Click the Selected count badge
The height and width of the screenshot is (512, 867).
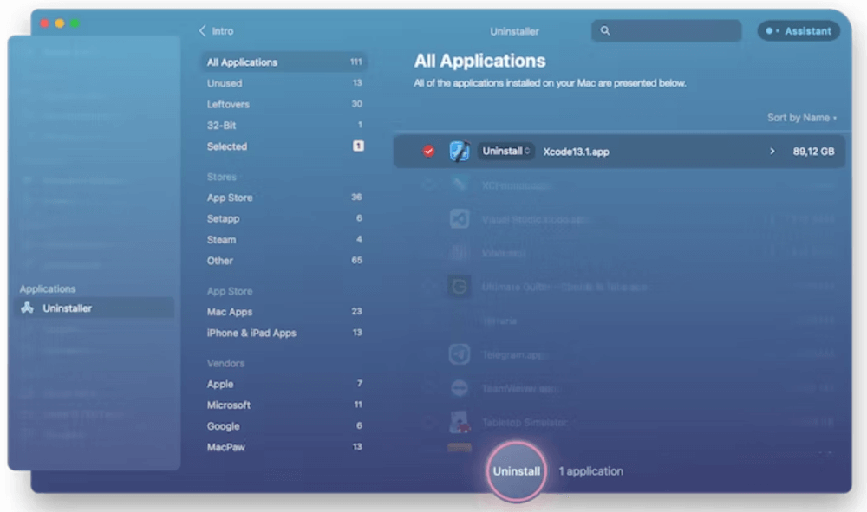point(358,146)
